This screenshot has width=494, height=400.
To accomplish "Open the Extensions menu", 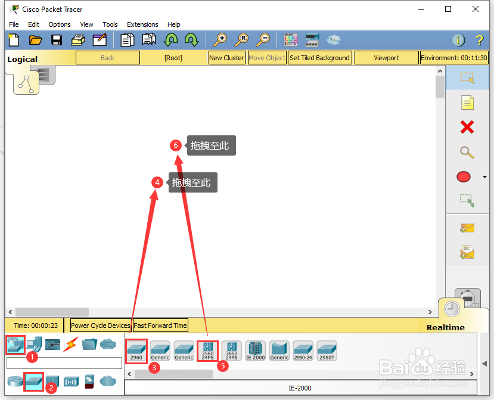I will [x=142, y=24].
